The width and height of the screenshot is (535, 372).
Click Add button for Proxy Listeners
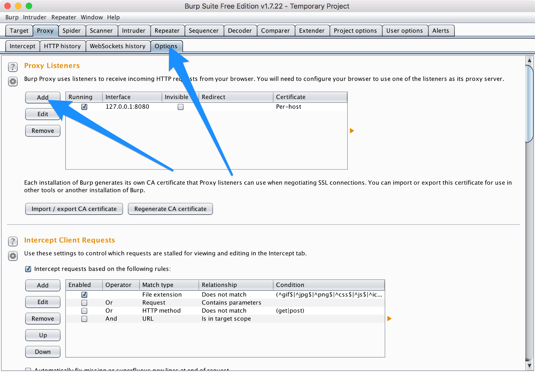pyautogui.click(x=43, y=97)
